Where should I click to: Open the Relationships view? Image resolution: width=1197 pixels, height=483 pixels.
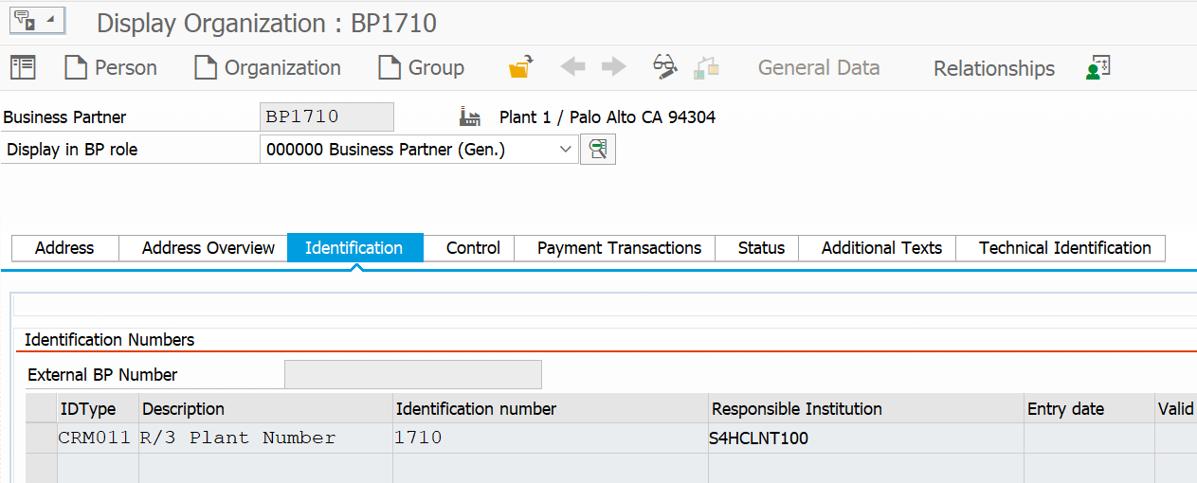tap(994, 68)
